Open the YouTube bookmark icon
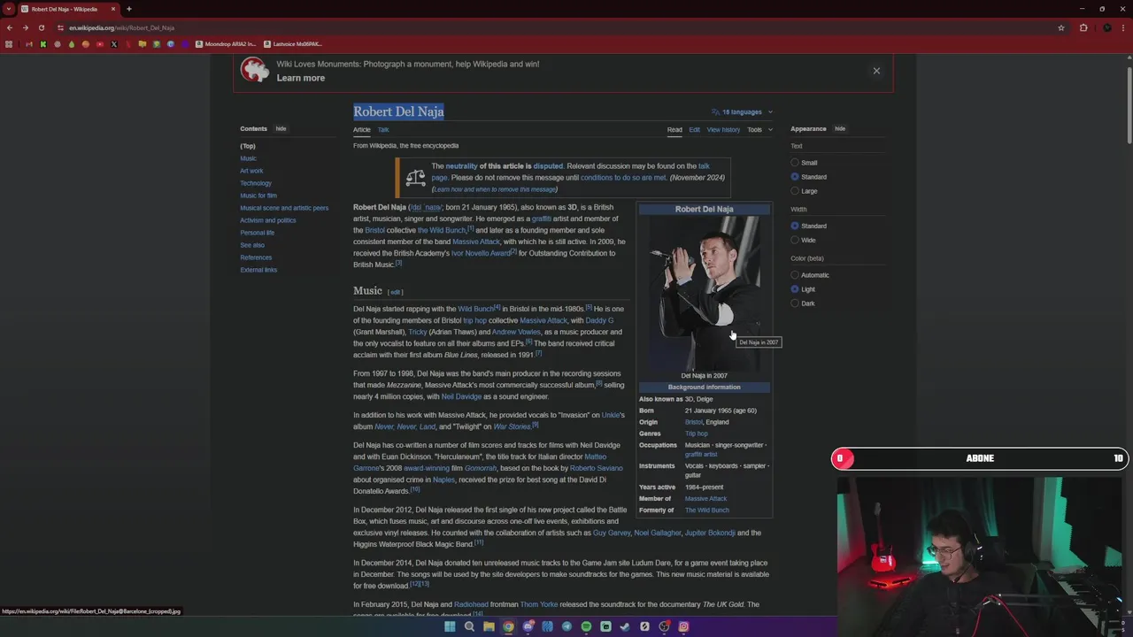 (100, 44)
